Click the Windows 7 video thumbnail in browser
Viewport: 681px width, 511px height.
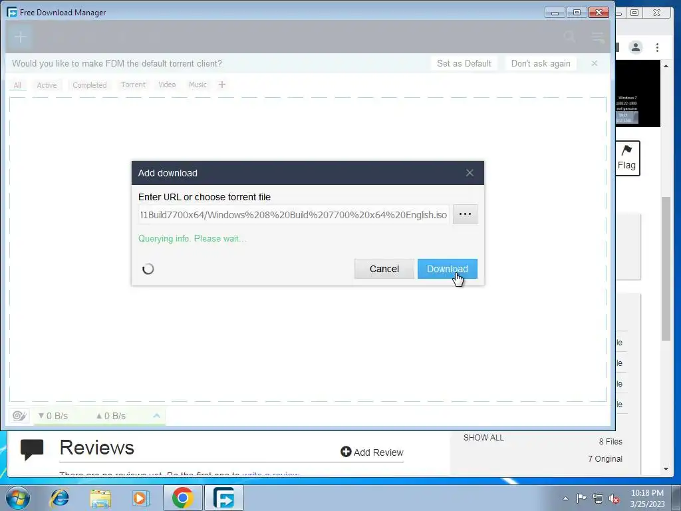pyautogui.click(x=638, y=93)
